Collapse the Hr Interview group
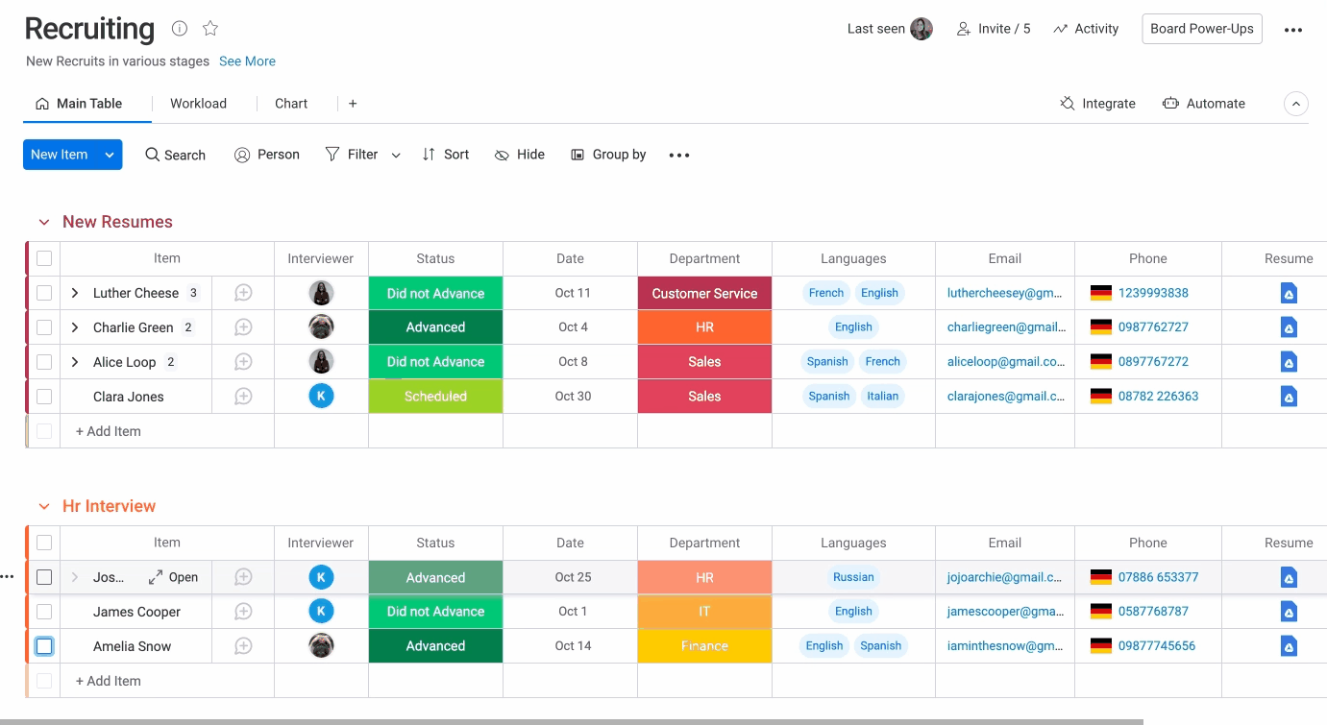Image resolution: width=1327 pixels, height=725 pixels. tap(43, 506)
